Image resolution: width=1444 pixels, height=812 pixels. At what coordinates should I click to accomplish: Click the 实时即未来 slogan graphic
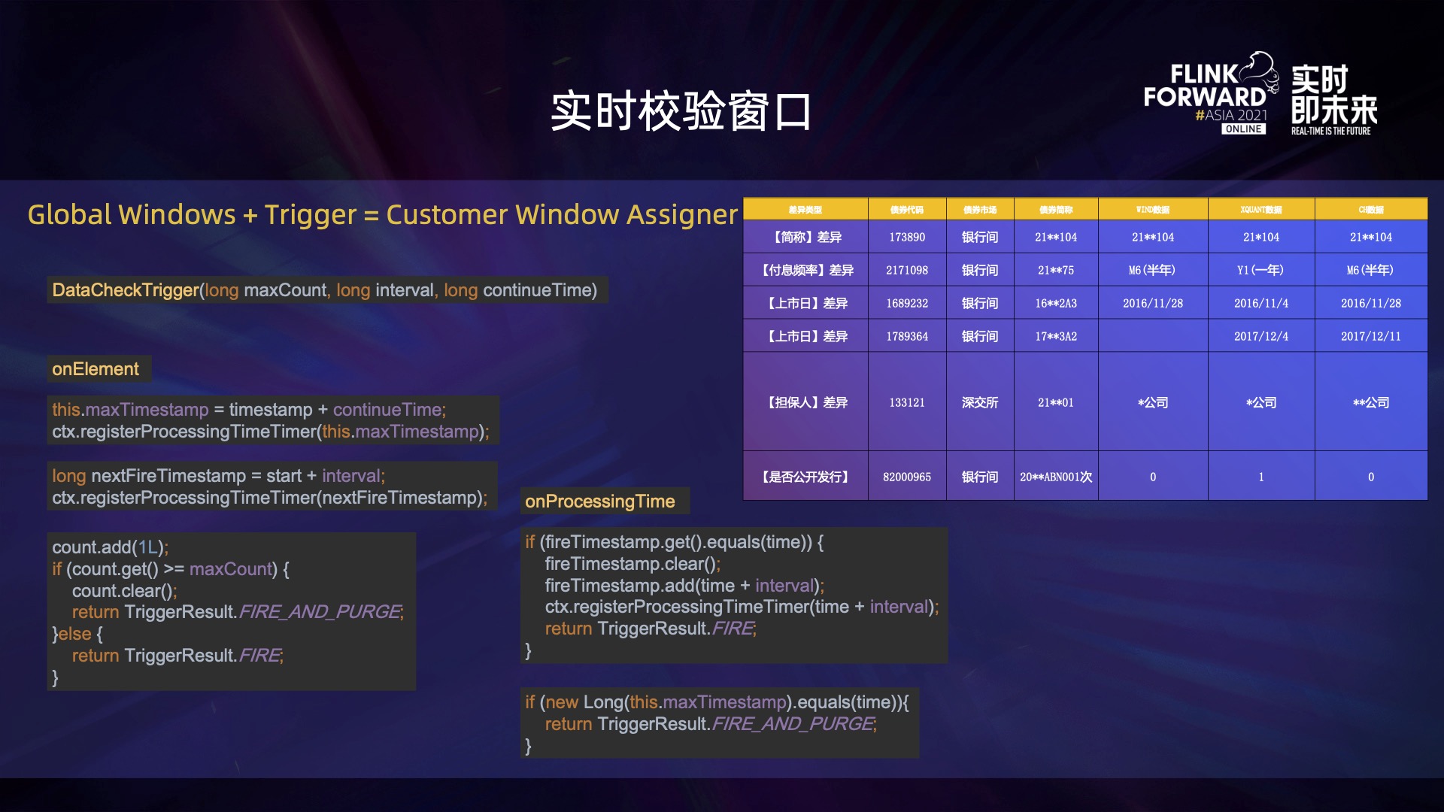[x=1333, y=98]
